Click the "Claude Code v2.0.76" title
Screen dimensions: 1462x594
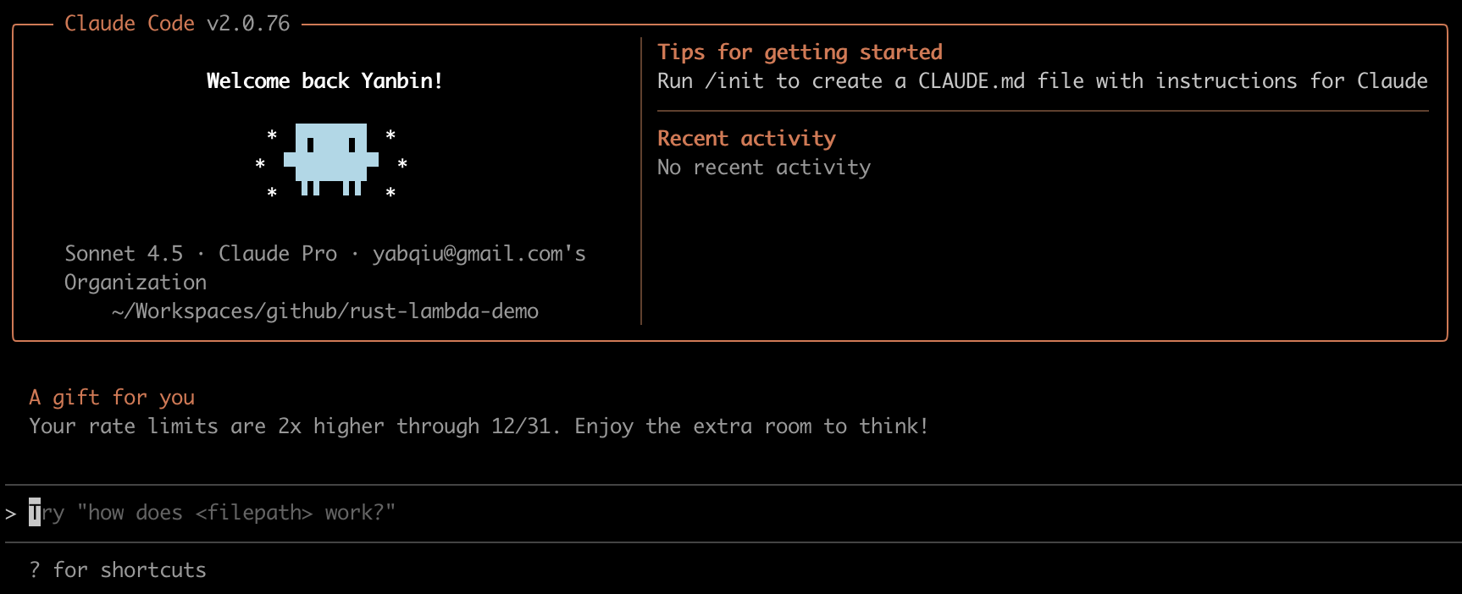[177, 24]
